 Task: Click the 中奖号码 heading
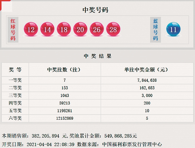click(x=95, y=10)
